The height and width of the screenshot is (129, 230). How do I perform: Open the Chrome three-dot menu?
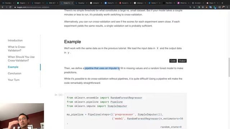(x=227, y=7)
